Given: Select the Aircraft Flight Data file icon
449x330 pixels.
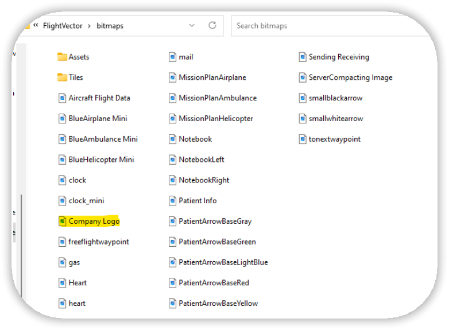Looking at the screenshot, I should pos(63,98).
